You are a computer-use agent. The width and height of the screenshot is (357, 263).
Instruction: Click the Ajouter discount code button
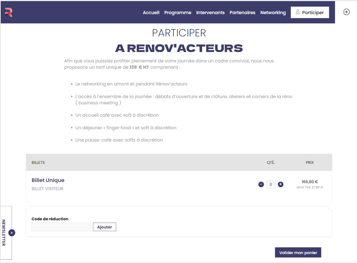(104, 227)
